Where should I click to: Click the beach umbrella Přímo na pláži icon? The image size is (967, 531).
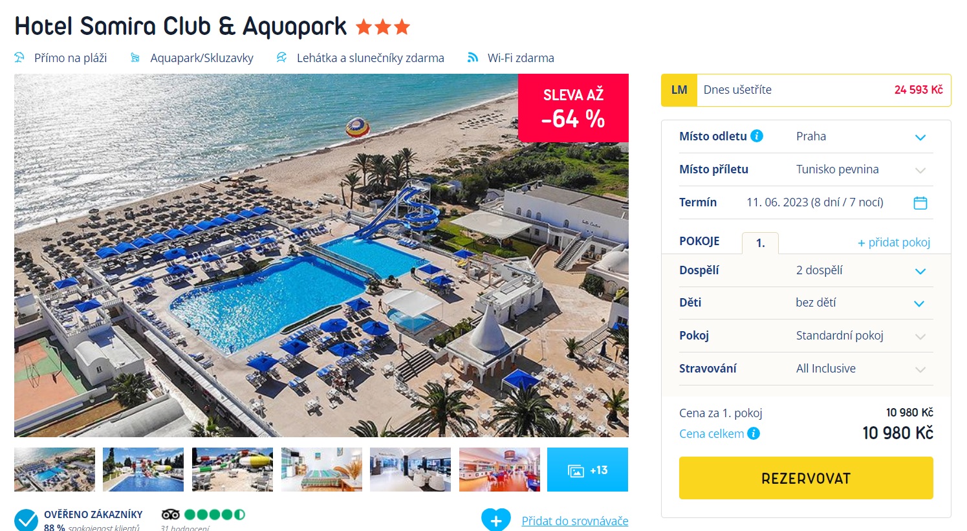tap(19, 58)
